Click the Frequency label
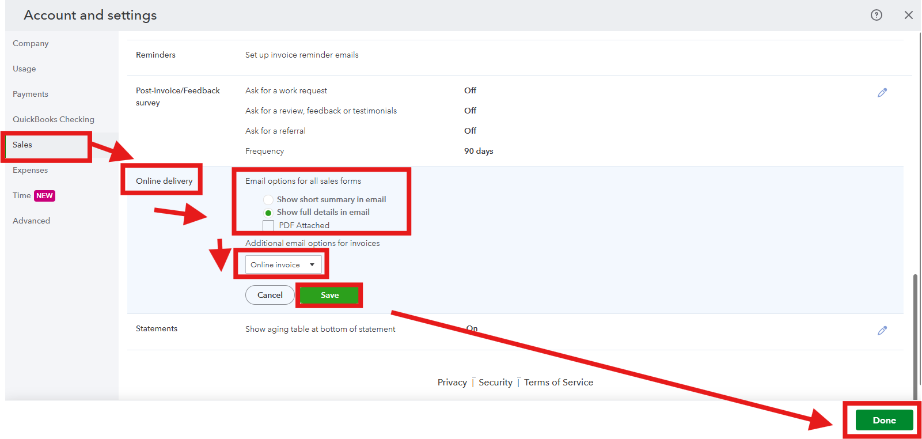The image size is (922, 439). (264, 151)
